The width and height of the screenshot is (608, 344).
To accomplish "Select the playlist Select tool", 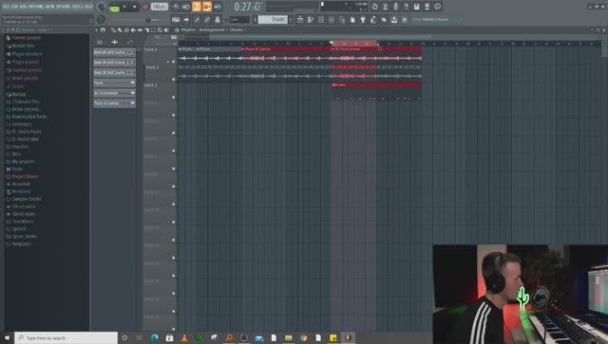I will click(x=153, y=29).
